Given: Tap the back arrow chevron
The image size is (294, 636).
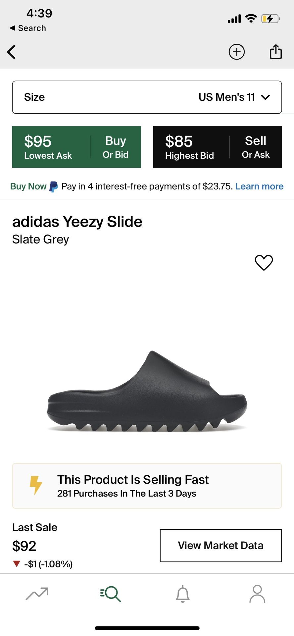Looking at the screenshot, I should point(12,52).
